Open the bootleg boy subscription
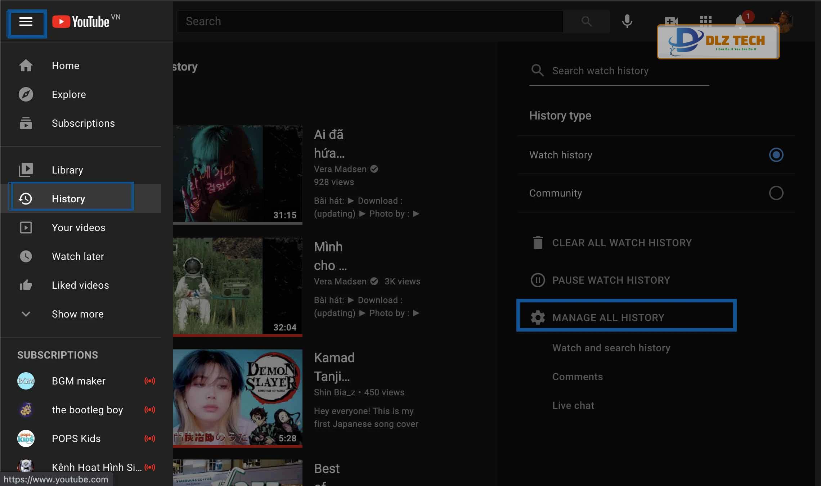This screenshot has height=486, width=821. [x=81, y=410]
